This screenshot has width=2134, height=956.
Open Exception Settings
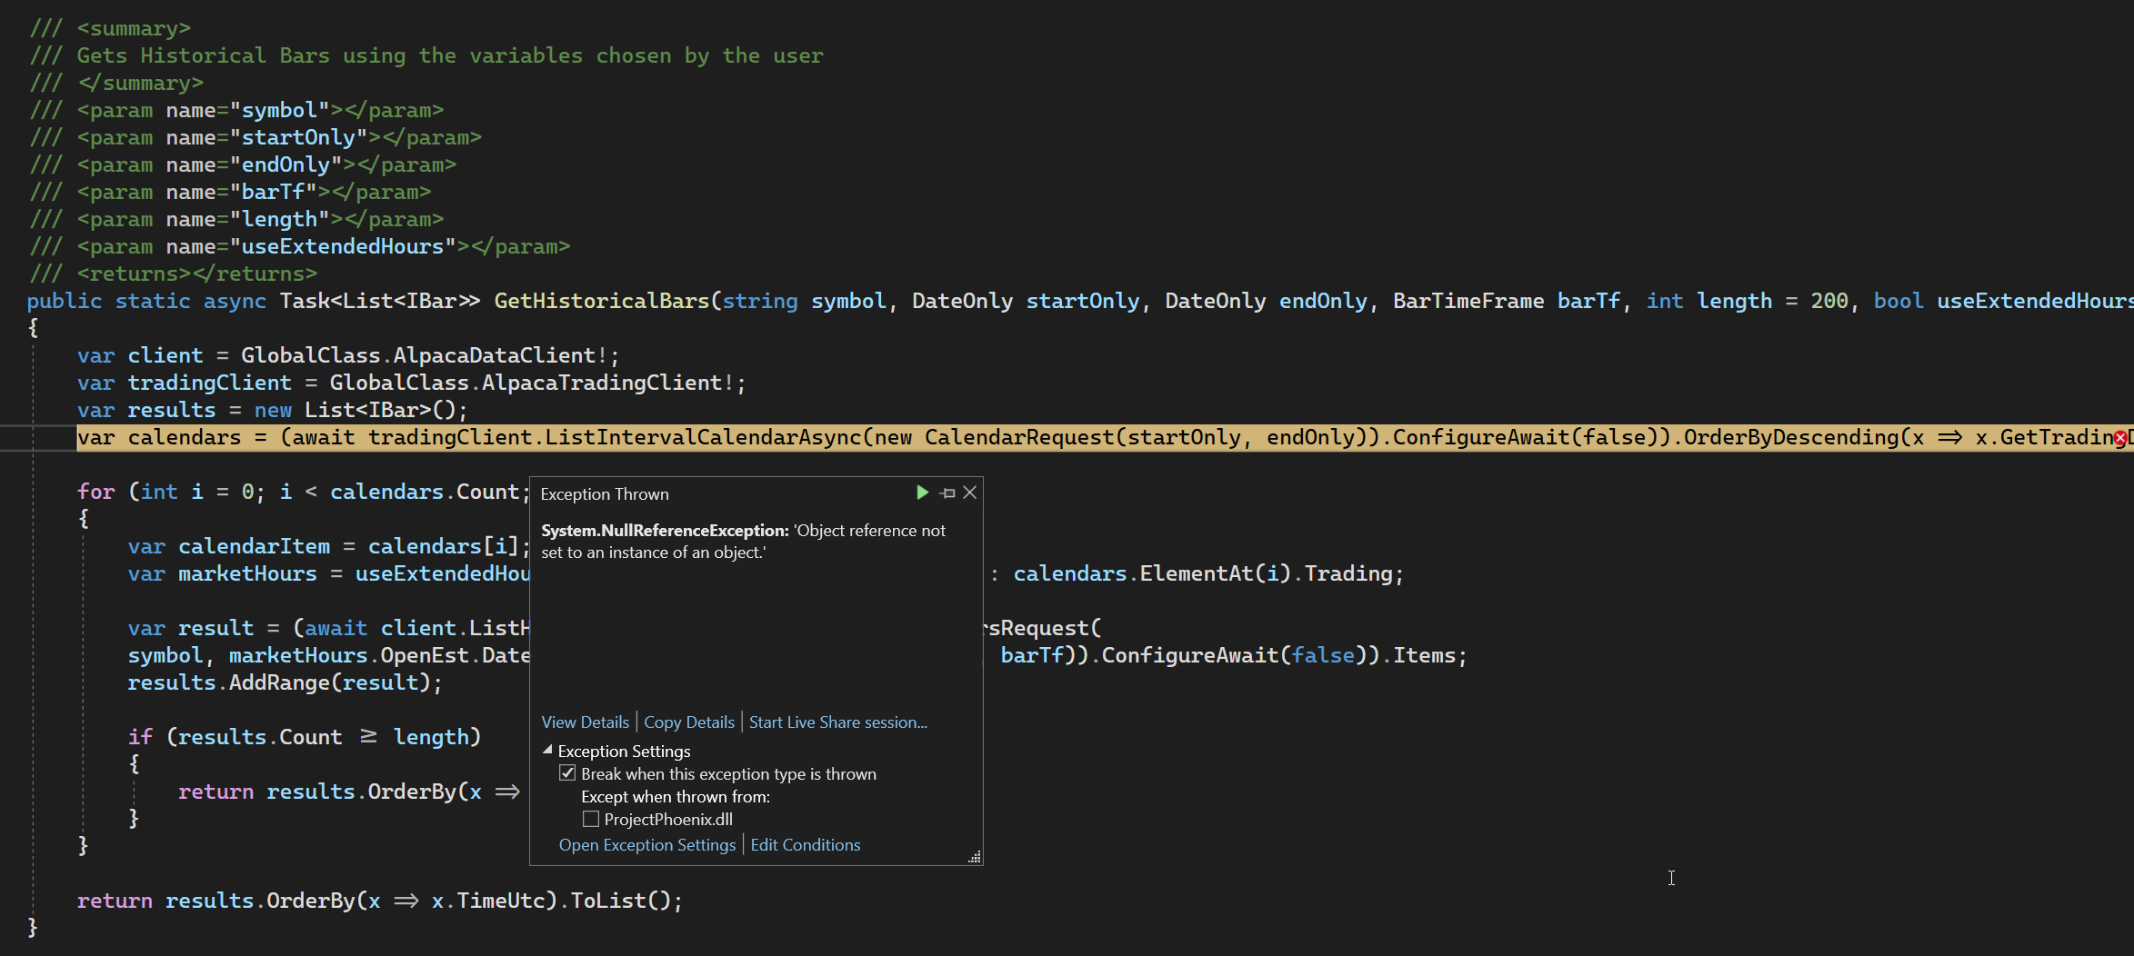(x=646, y=844)
